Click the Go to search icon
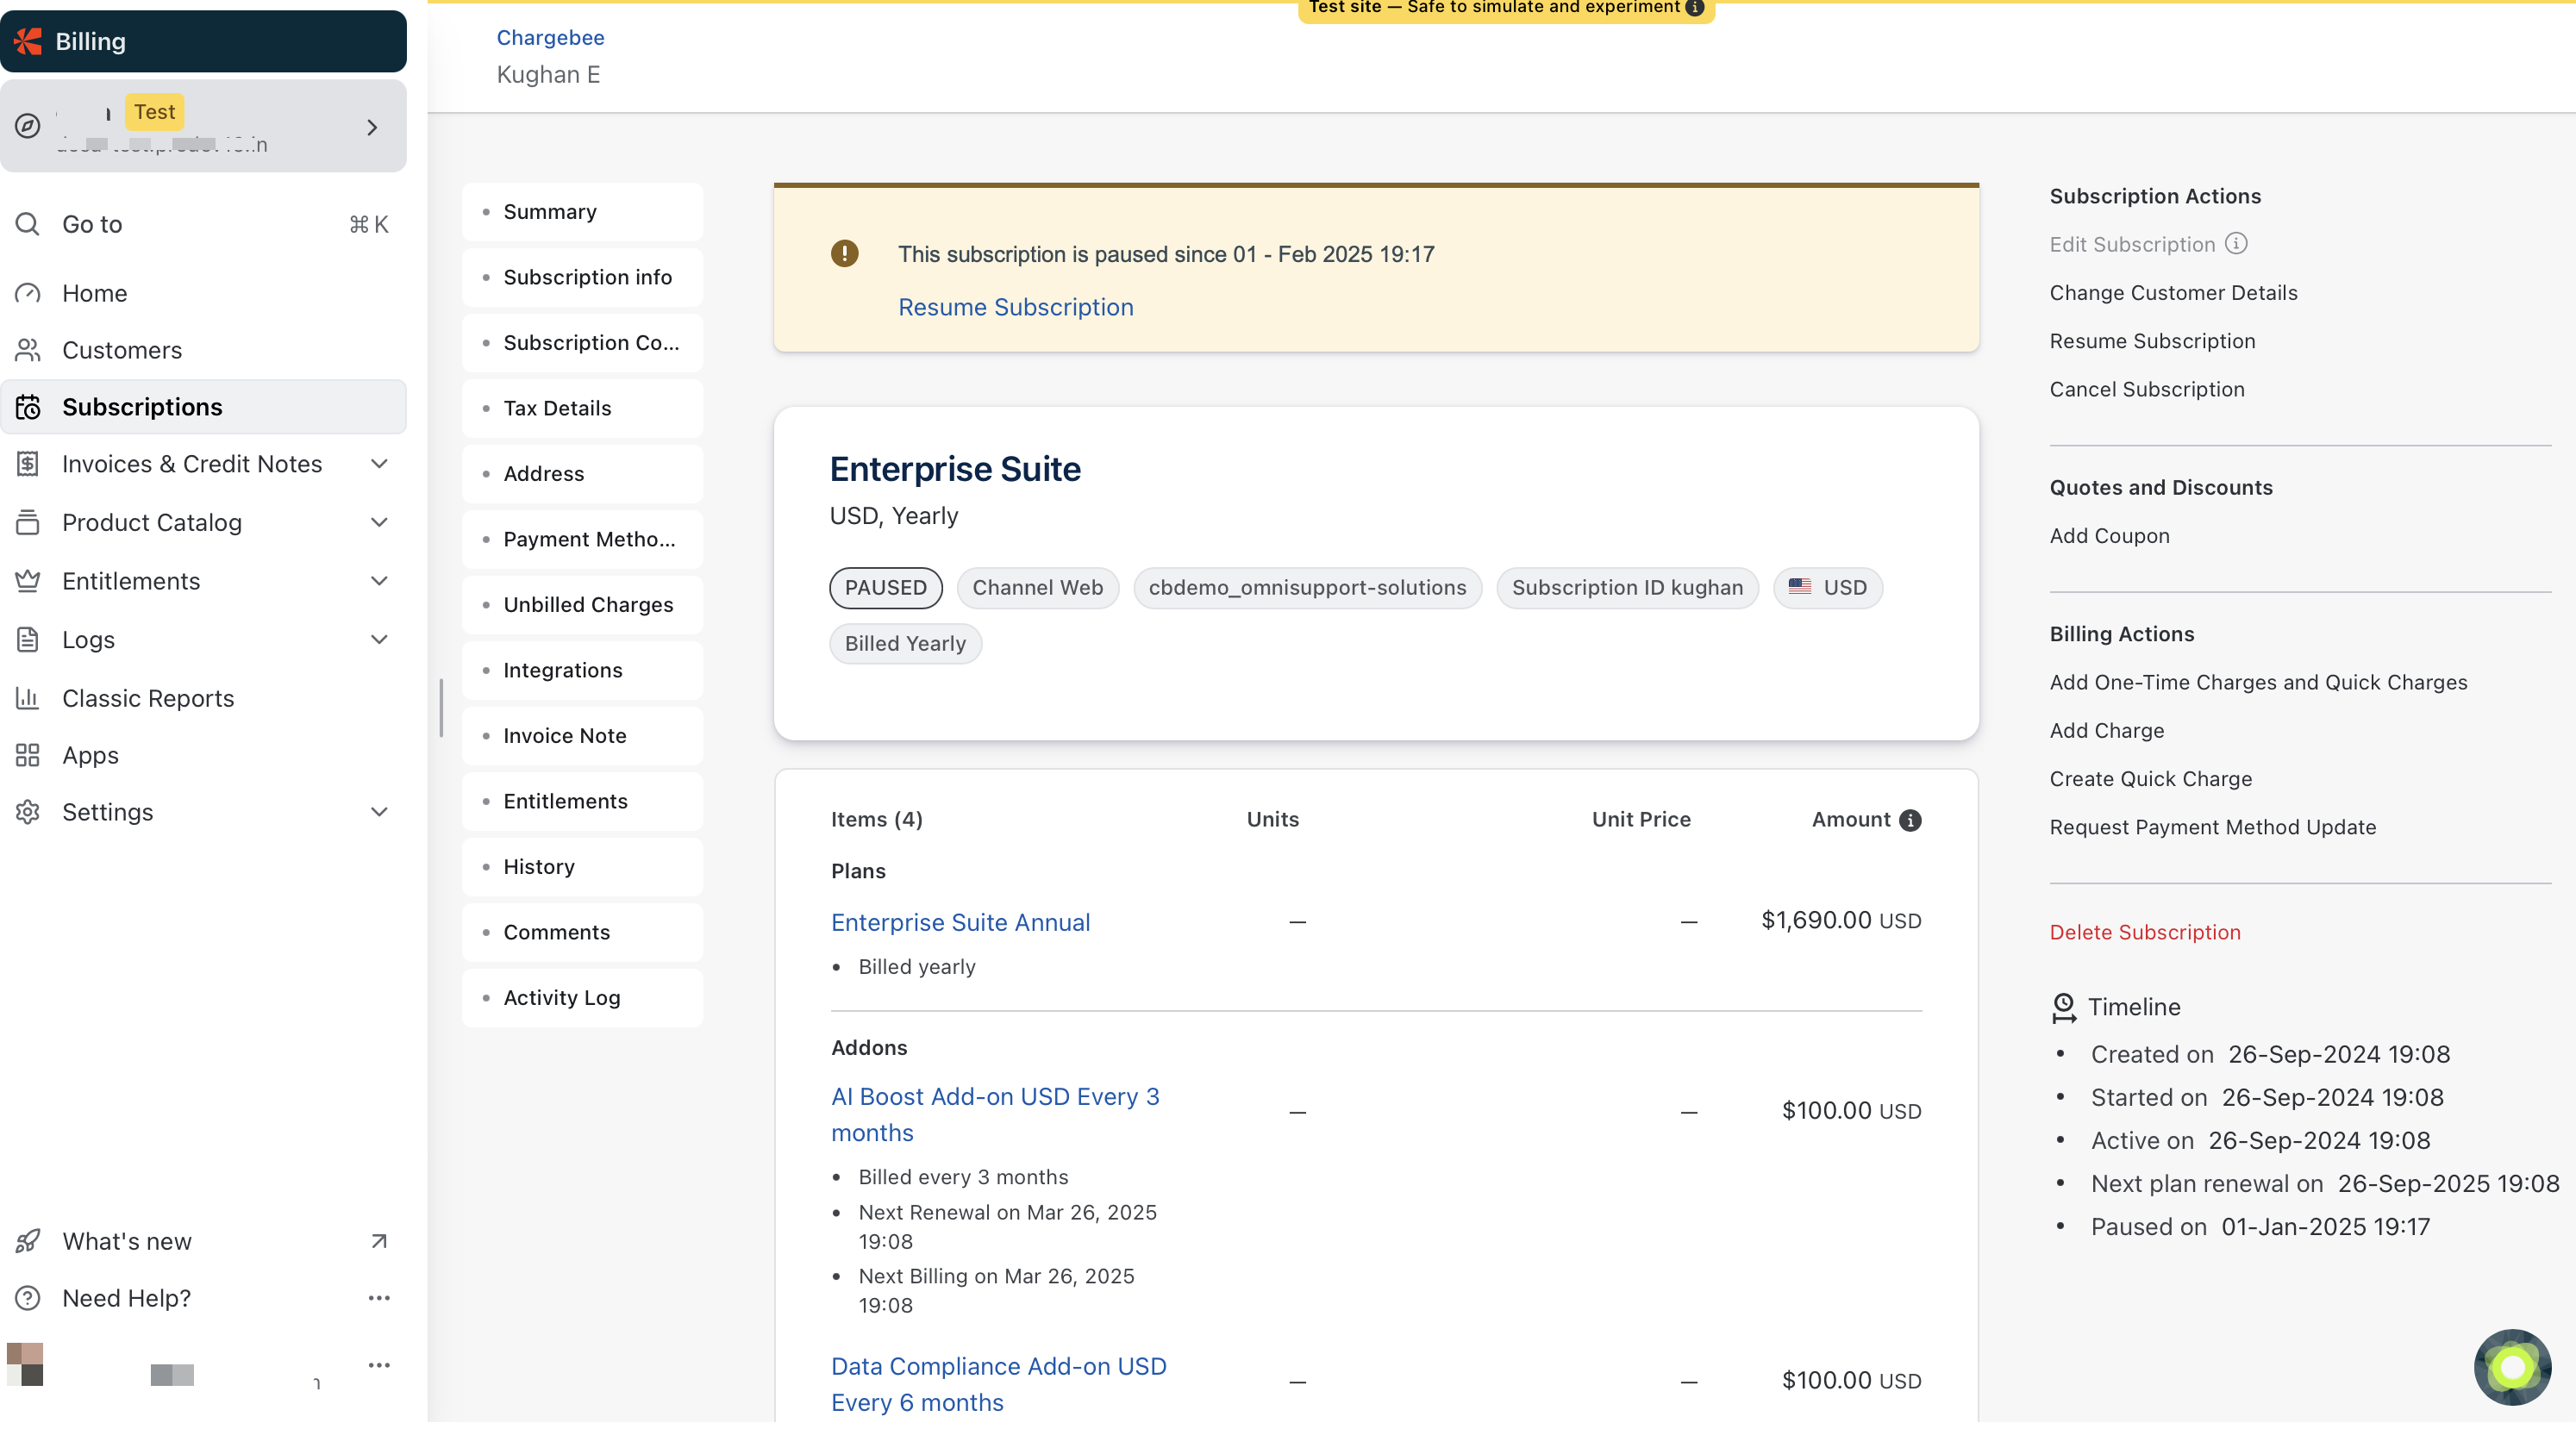This screenshot has width=2576, height=1429. pyautogui.click(x=27, y=224)
